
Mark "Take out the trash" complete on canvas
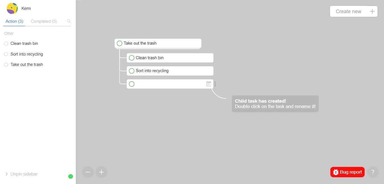[x=119, y=43]
